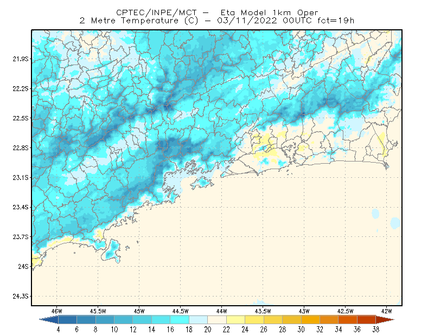Click the '46W' longitude label
The height and width of the screenshot is (335, 434).
coord(57,311)
